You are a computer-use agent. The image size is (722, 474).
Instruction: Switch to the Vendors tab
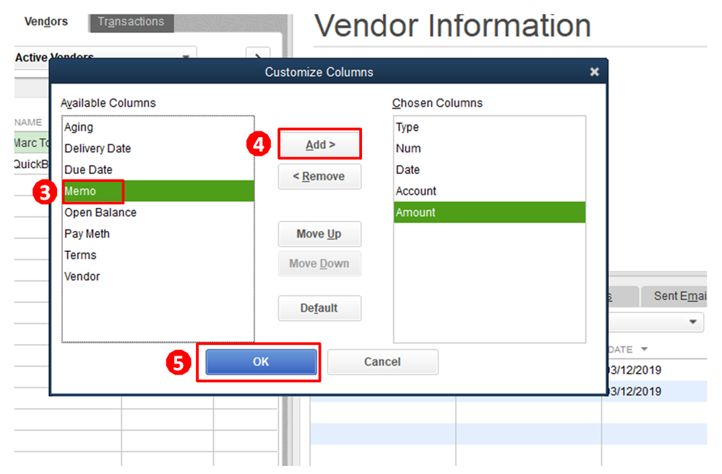(46, 22)
